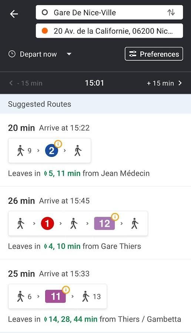The image size is (191, 333).
Task: Select the 20 min route arriving 15:22
Action: click(95, 150)
